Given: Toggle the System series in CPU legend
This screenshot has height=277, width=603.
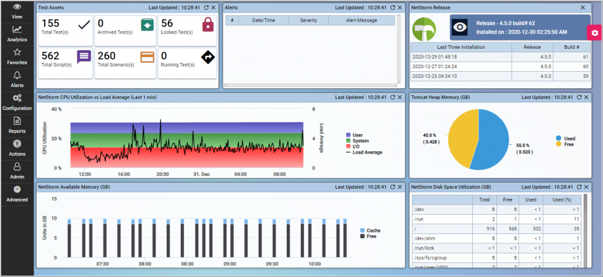Looking at the screenshot, I should coord(357,141).
